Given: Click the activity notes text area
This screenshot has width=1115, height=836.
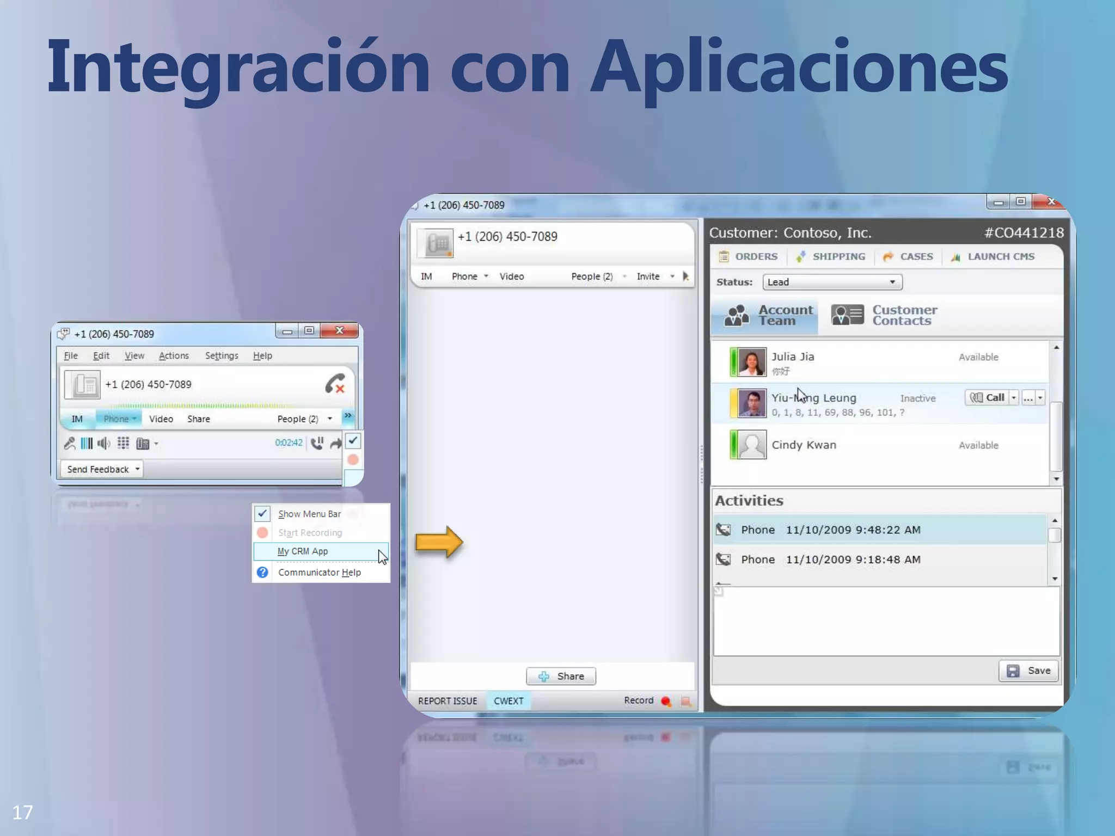Looking at the screenshot, I should (886, 621).
